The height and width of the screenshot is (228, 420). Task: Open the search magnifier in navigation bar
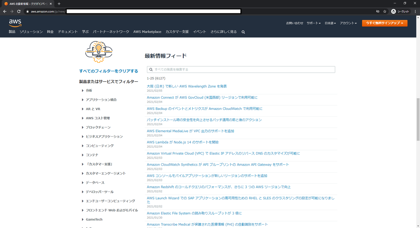pyautogui.click(x=243, y=32)
